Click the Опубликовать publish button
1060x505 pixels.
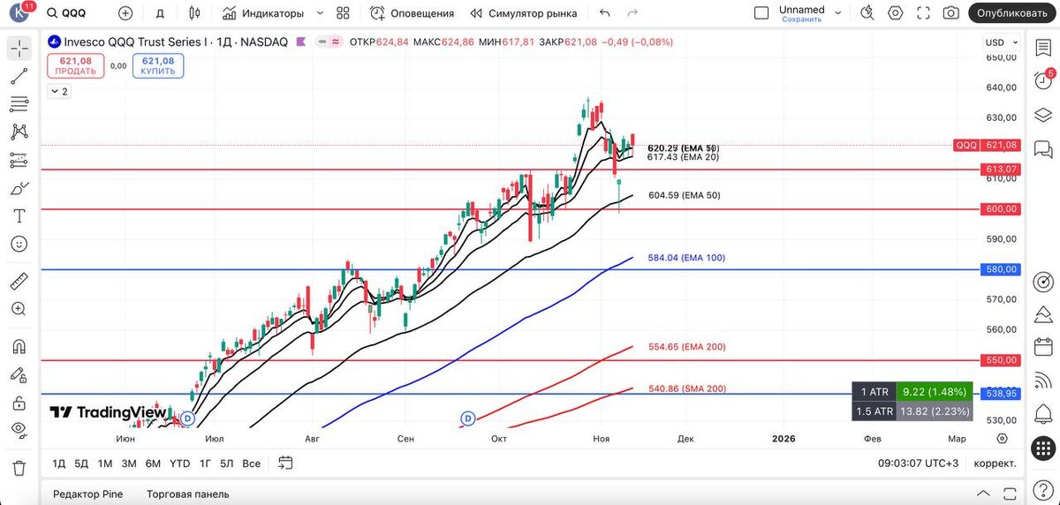point(1012,13)
